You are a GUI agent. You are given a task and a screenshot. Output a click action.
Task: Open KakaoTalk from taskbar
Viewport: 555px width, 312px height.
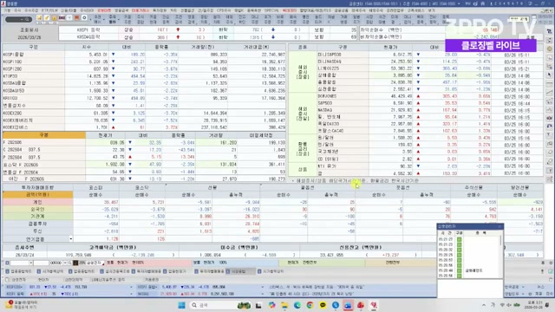tap(323, 305)
